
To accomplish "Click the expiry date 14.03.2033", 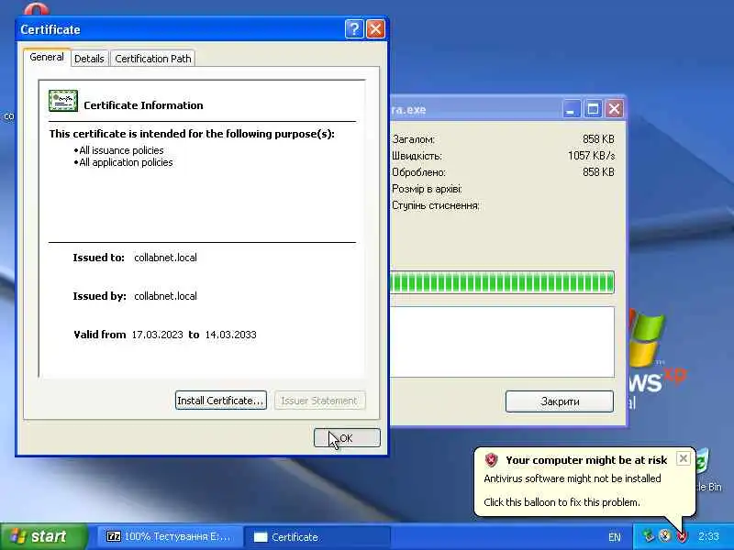I will tap(231, 335).
